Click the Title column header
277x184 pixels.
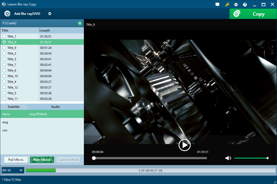pos(19,30)
